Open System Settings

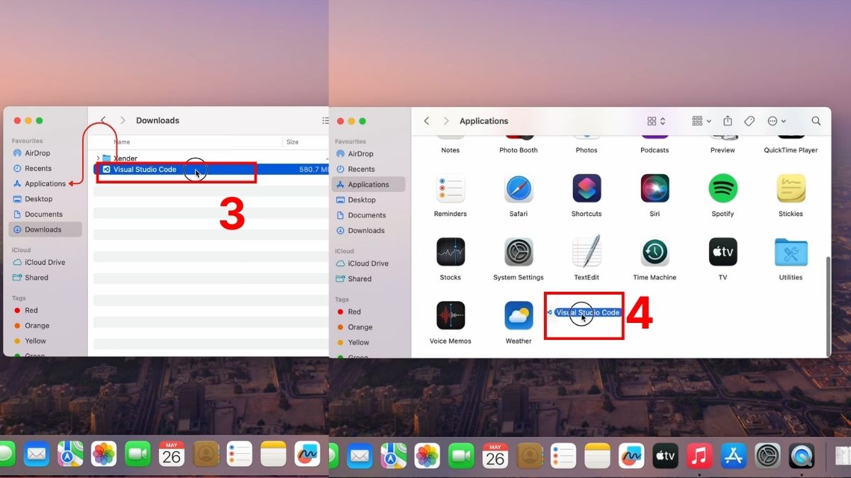tap(518, 252)
